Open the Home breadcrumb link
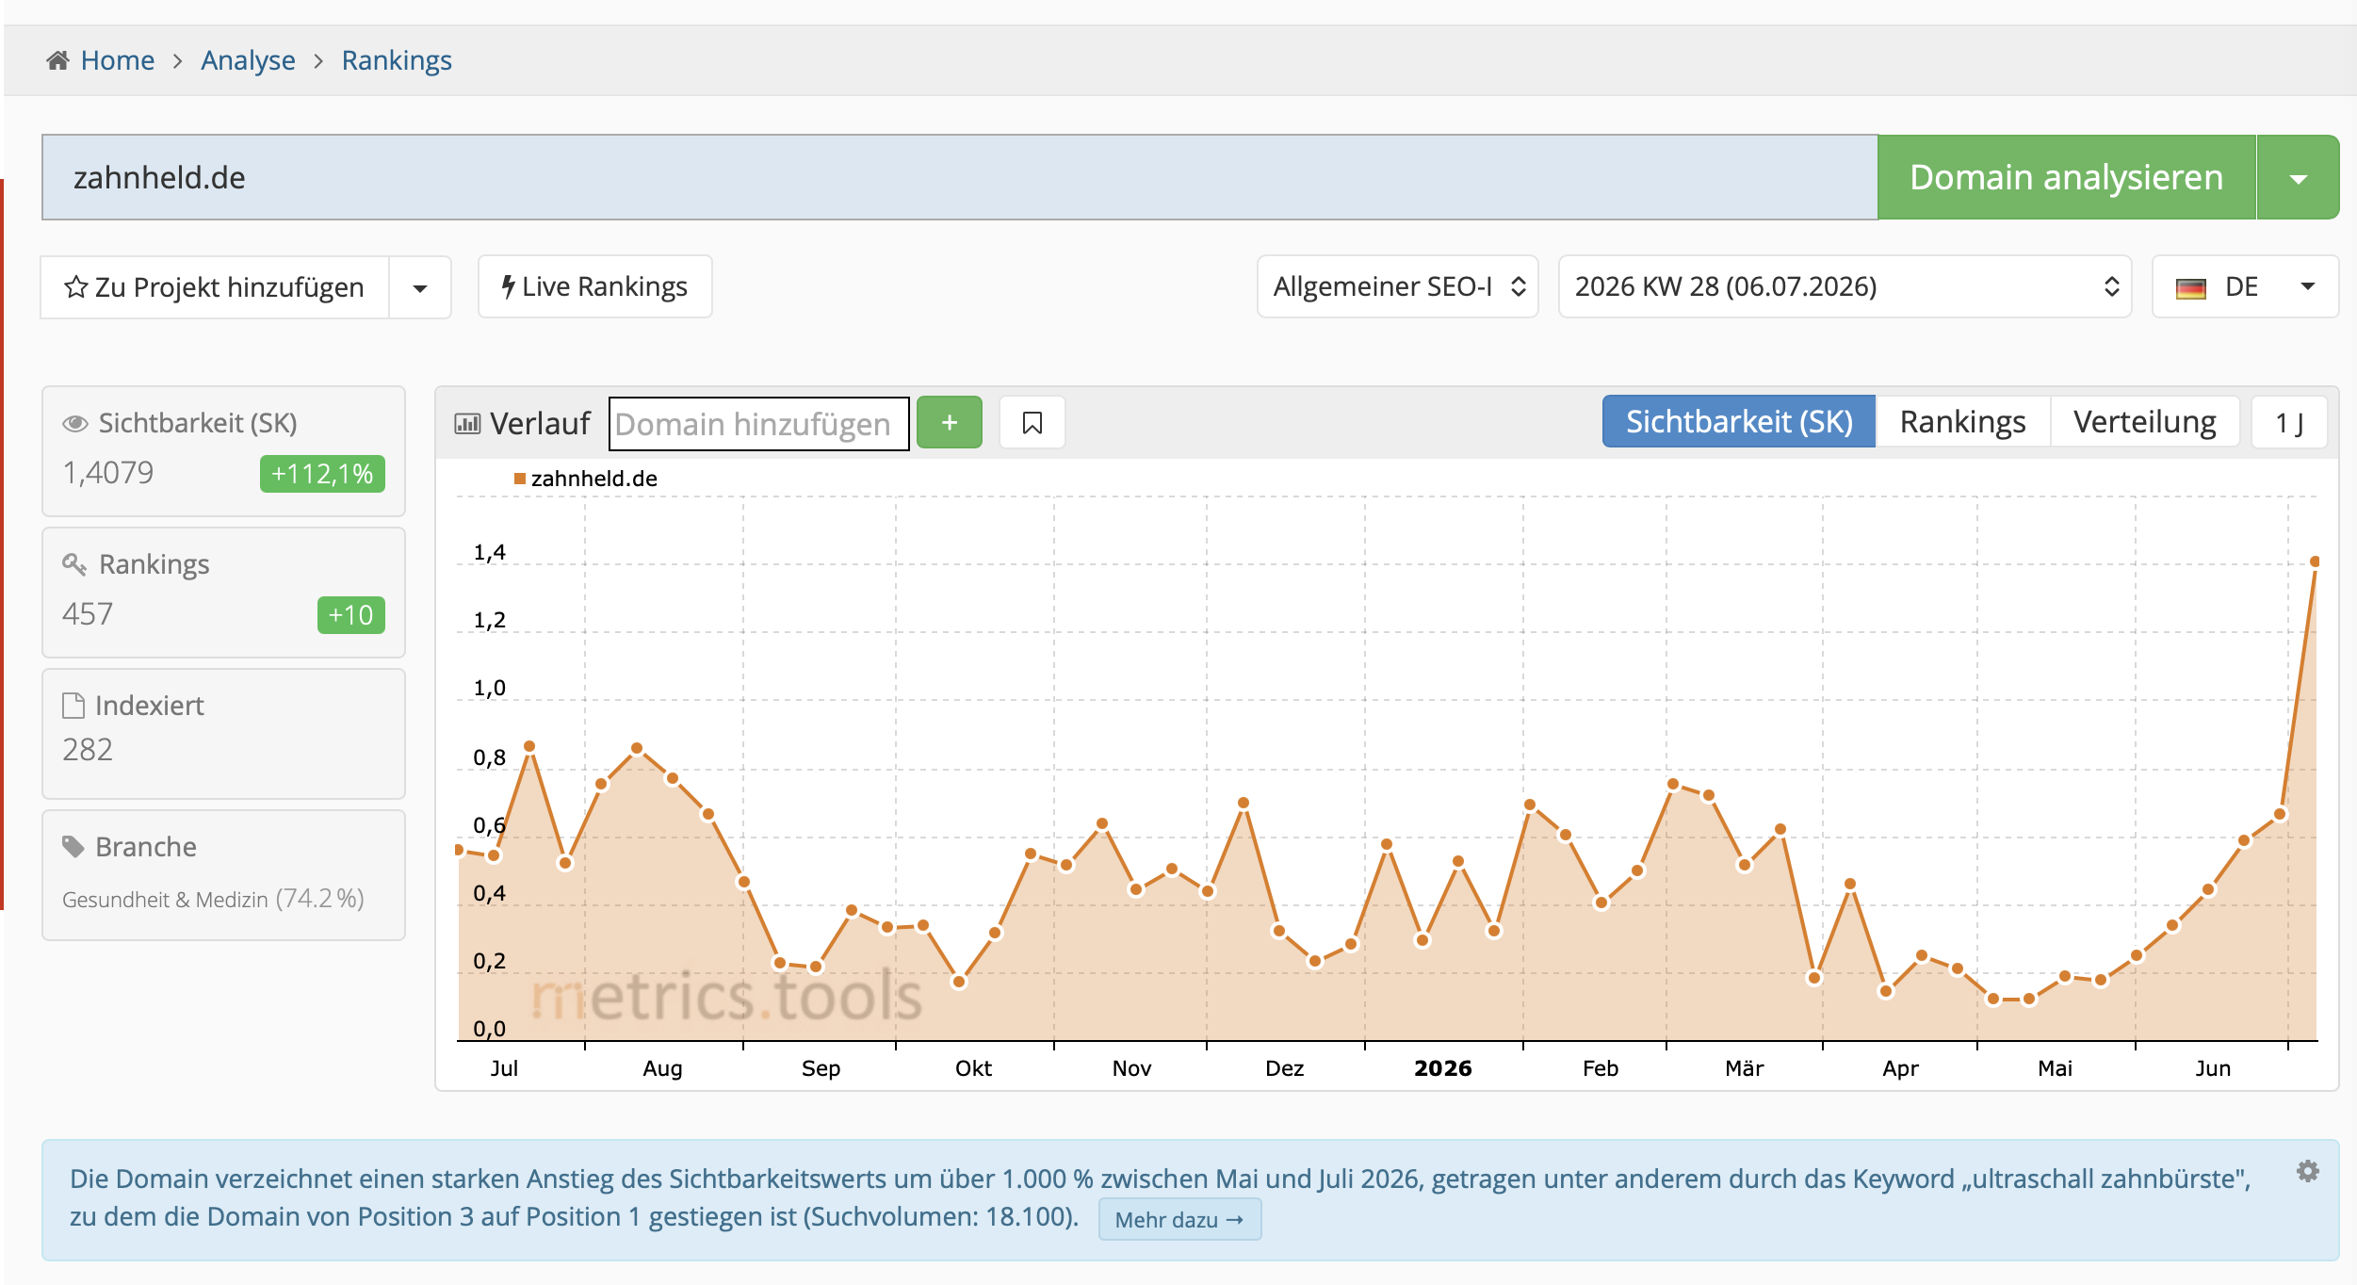2357x1285 pixels. coord(117,60)
